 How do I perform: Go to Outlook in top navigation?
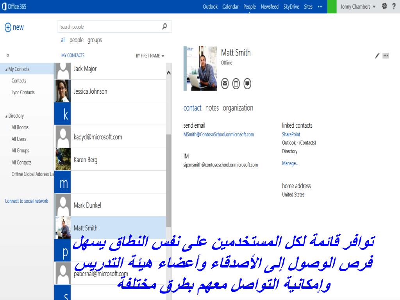pos(210,7)
